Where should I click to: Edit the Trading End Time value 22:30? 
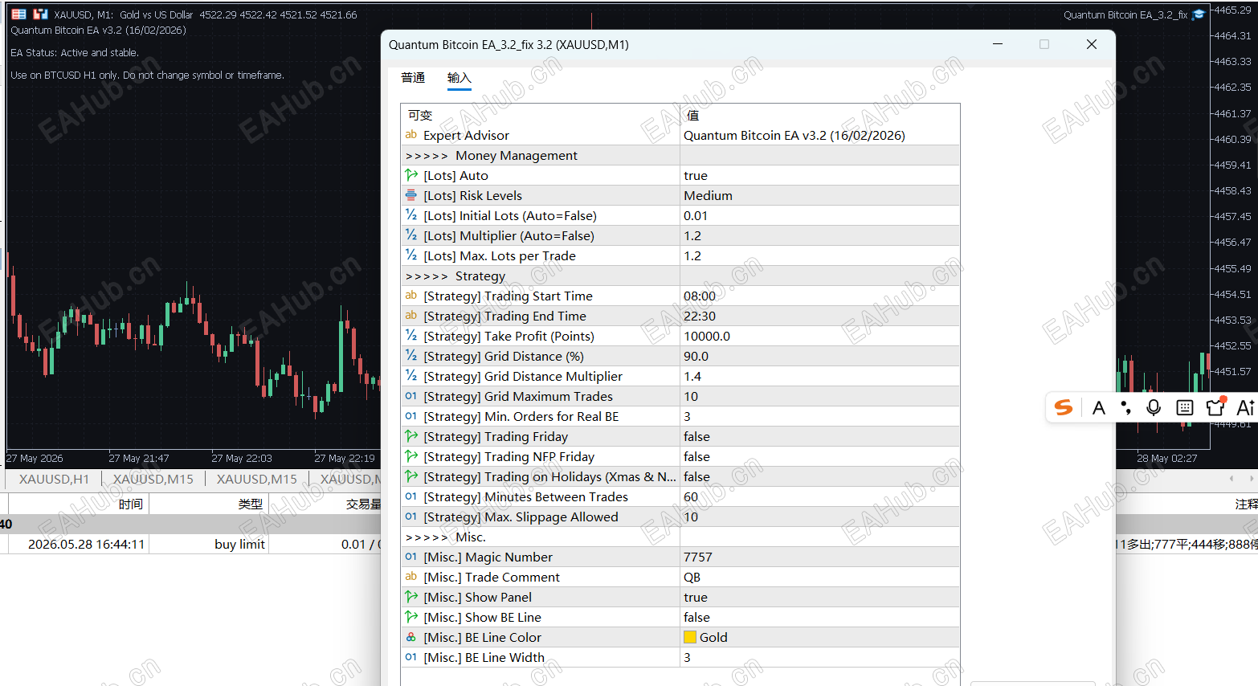(819, 316)
